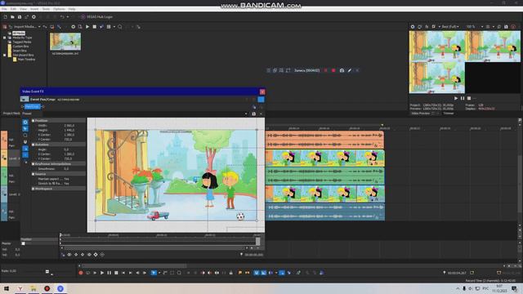Stop the Video Preview
This screenshot has height=294, width=523.
tap(469, 98)
